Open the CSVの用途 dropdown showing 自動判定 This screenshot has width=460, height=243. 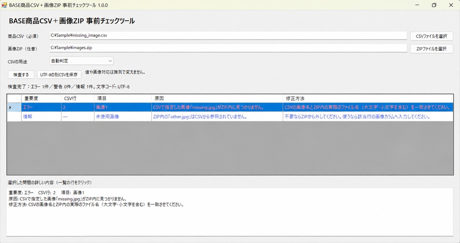(x=82, y=61)
